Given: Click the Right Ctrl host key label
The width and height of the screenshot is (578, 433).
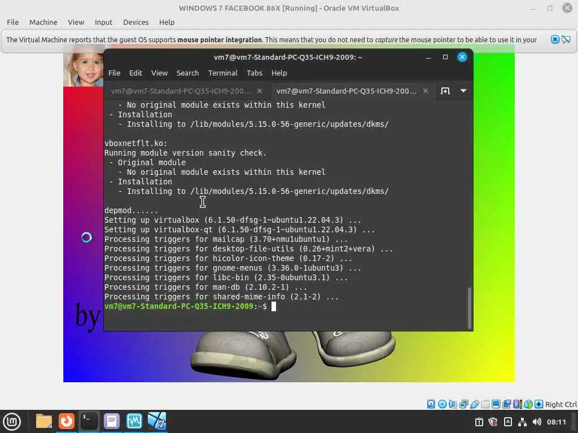Looking at the screenshot, I should pyautogui.click(x=561, y=404).
